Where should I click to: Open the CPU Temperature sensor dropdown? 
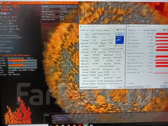click(143, 69)
